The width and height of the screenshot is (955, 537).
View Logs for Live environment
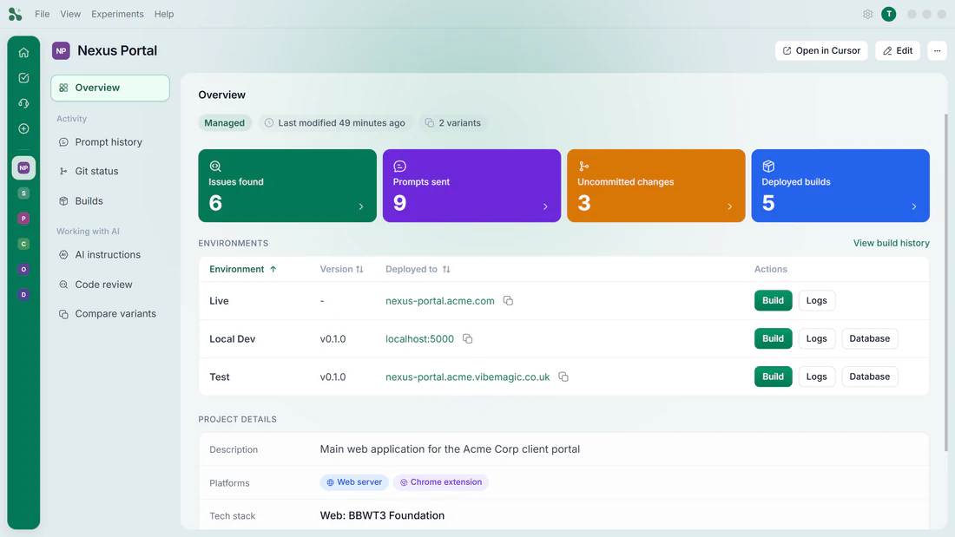(816, 300)
